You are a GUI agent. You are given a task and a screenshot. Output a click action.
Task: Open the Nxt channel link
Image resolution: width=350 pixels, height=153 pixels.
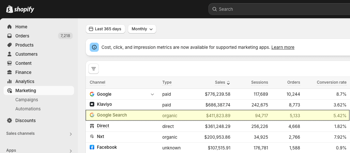click(x=100, y=136)
